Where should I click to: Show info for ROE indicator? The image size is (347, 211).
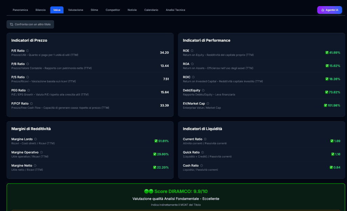click(192, 51)
